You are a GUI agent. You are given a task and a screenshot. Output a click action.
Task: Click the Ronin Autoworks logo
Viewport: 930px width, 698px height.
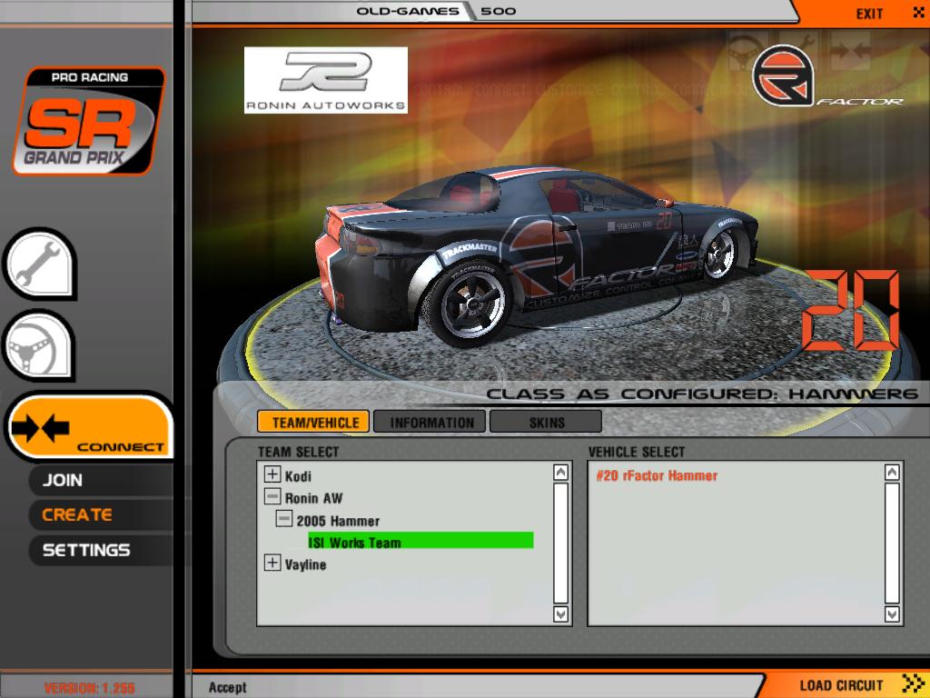[326, 80]
